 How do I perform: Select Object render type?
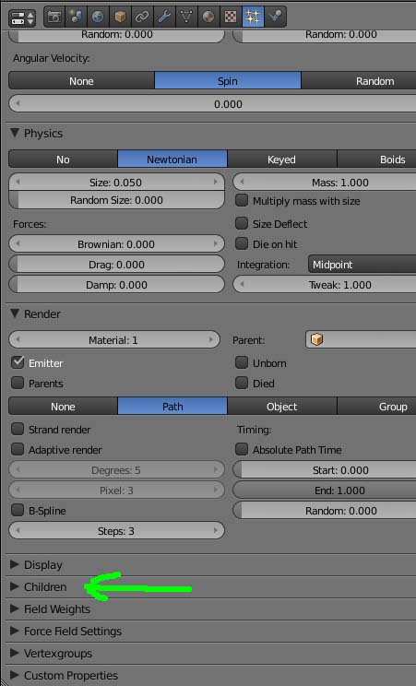282,407
